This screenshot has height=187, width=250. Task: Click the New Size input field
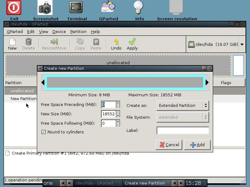[x=108, y=114]
